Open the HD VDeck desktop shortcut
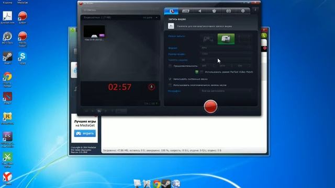Viewport: 335px width, 188px height. click(x=7, y=38)
